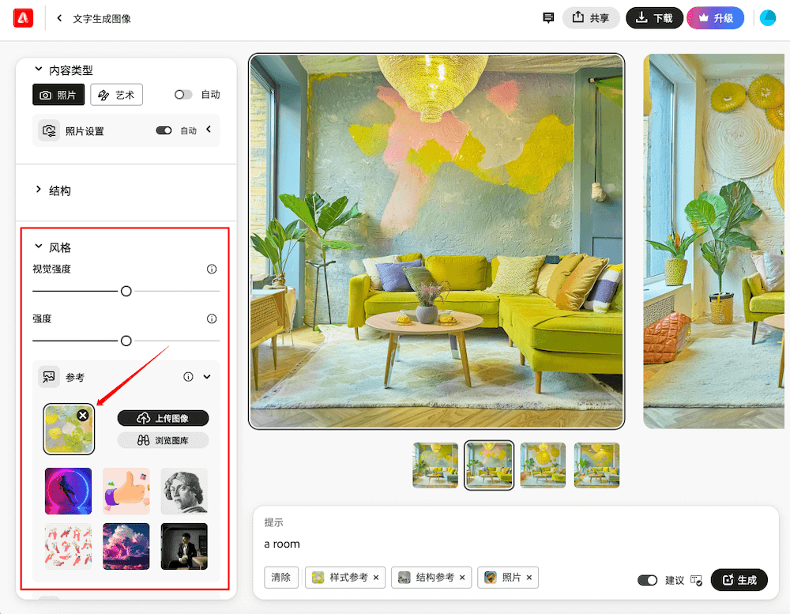Click the info icon in 参考 row
Image resolution: width=790 pixels, height=614 pixels.
coord(188,377)
